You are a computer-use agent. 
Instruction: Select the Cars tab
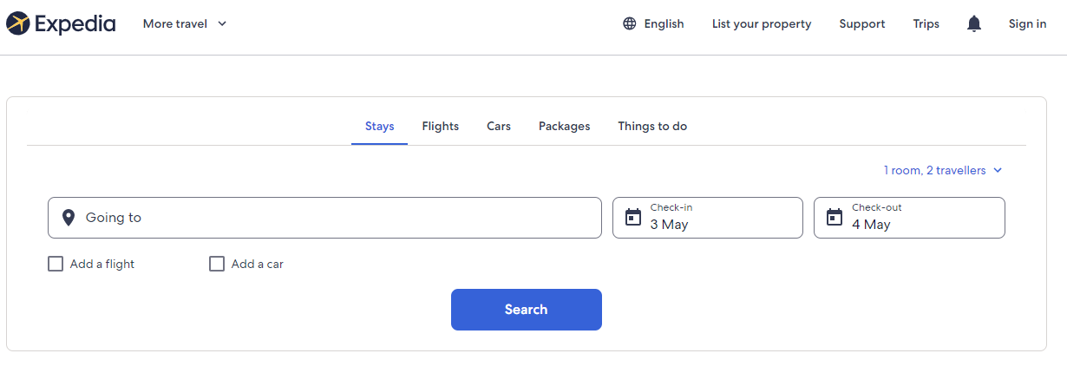499,127
